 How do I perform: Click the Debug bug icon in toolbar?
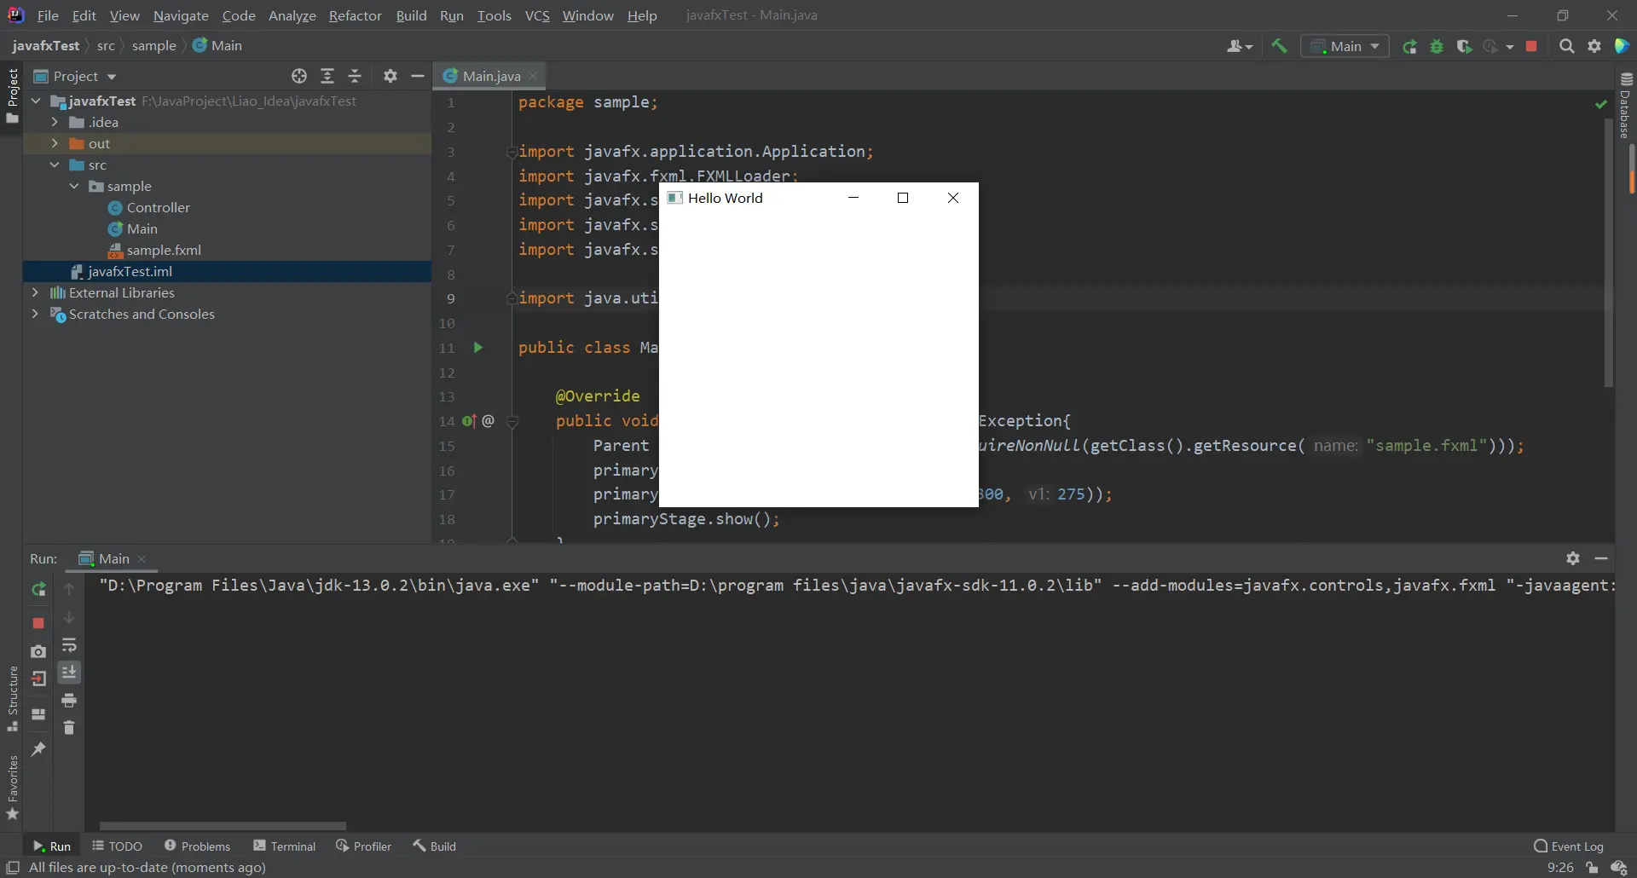[1437, 47]
